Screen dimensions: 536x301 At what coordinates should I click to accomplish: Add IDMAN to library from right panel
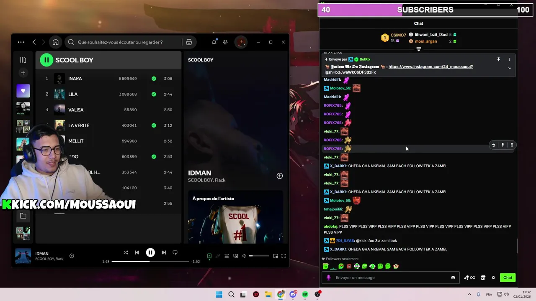[280, 176]
